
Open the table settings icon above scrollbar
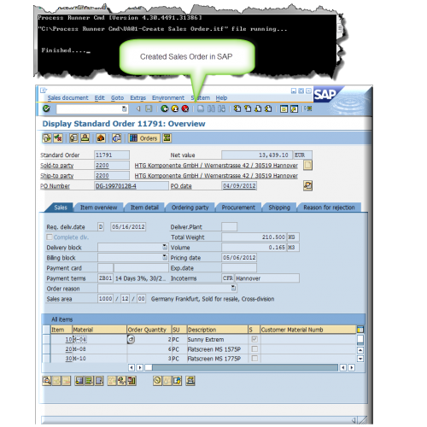(x=360, y=330)
